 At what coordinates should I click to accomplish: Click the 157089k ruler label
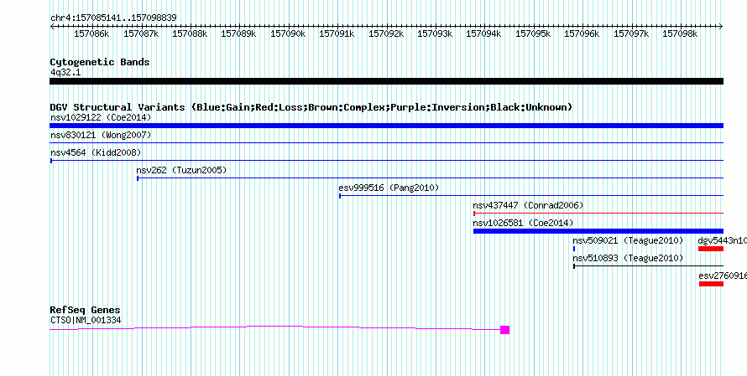click(238, 34)
